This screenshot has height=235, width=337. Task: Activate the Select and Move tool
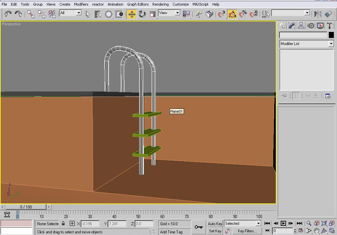click(132, 14)
